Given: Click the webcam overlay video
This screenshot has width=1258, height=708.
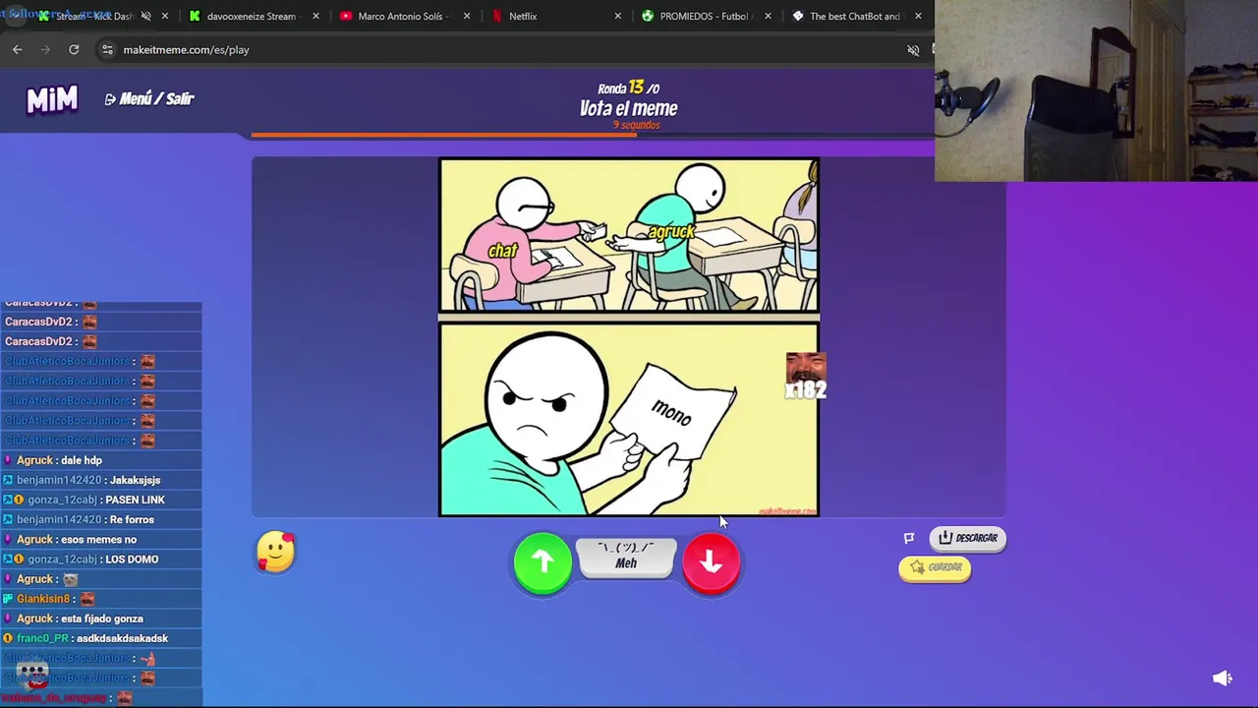Looking at the screenshot, I should pos(1096,90).
